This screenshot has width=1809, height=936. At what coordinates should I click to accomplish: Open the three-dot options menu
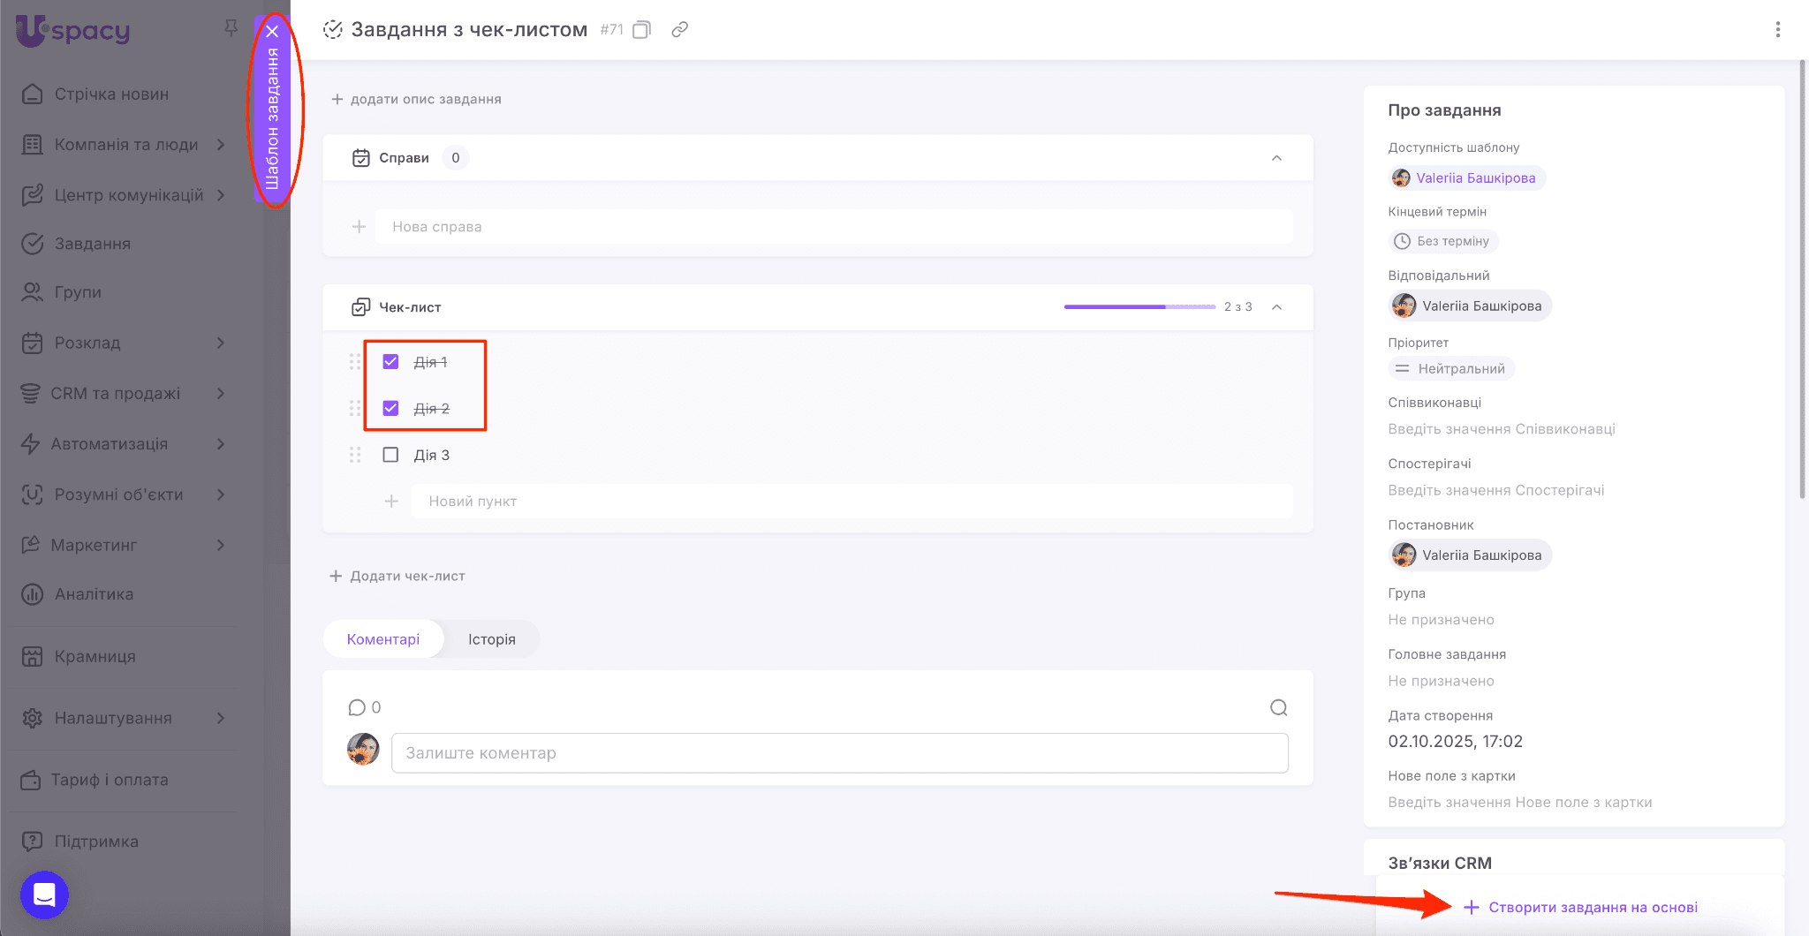click(1777, 30)
